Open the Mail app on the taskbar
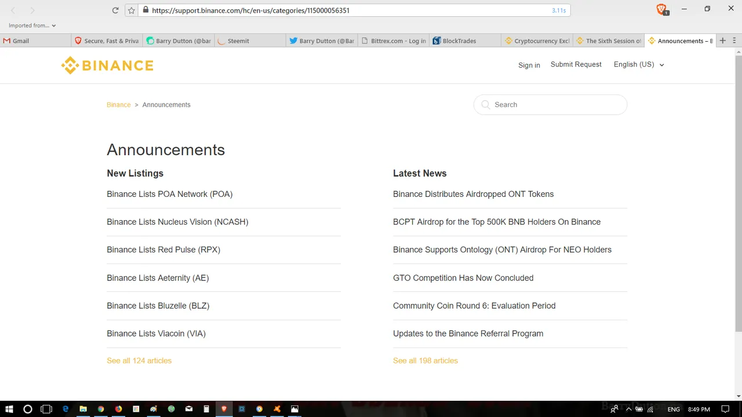Viewport: 742px width, 417px height. (189, 409)
